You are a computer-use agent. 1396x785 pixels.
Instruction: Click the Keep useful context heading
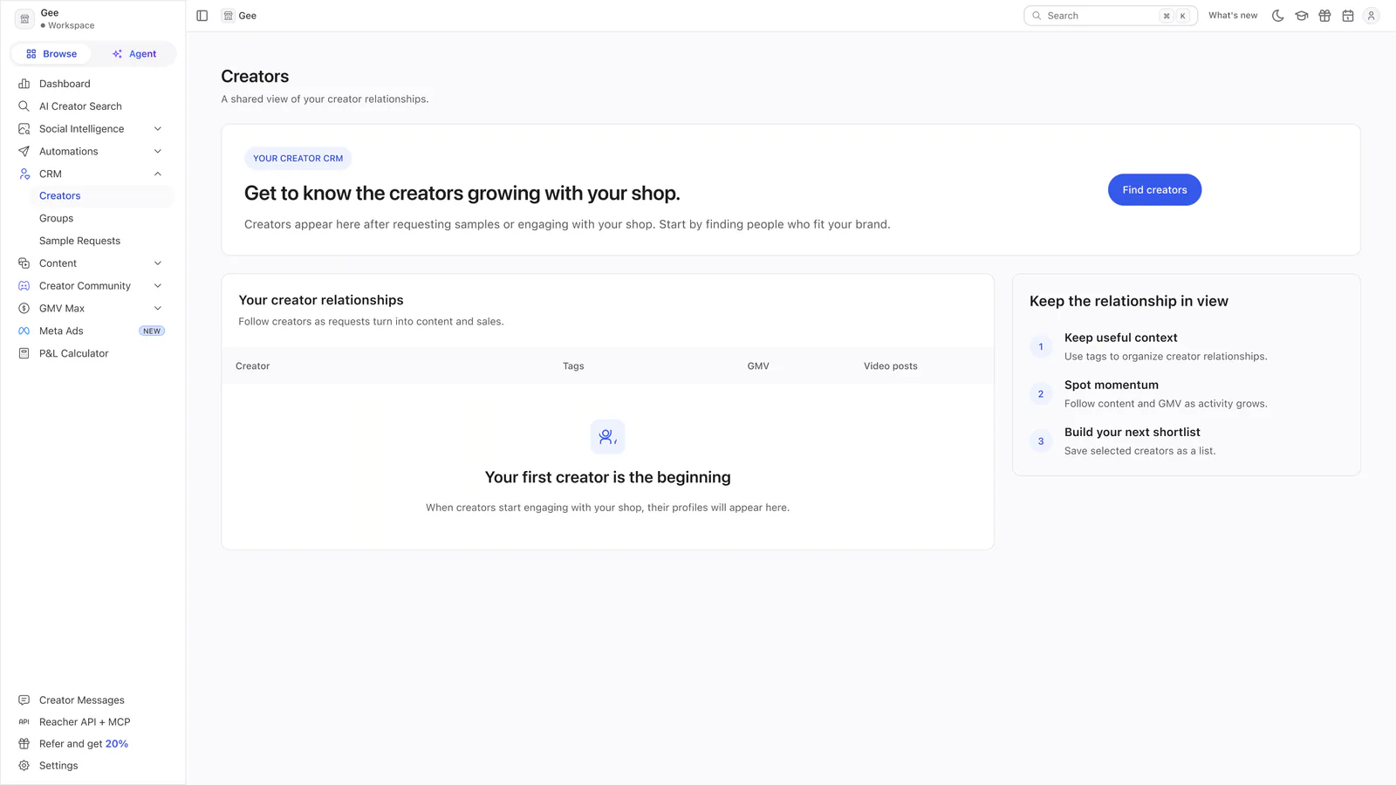(x=1121, y=338)
